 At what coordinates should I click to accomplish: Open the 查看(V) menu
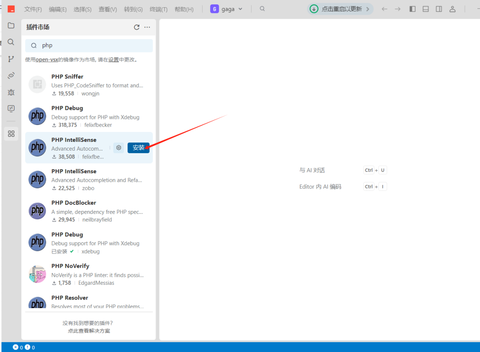click(x=108, y=10)
